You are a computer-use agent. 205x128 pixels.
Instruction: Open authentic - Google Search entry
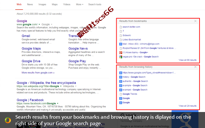coord(135,81)
